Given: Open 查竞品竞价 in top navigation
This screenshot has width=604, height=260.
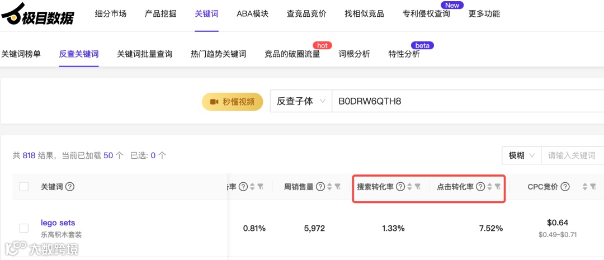Looking at the screenshot, I should [306, 14].
